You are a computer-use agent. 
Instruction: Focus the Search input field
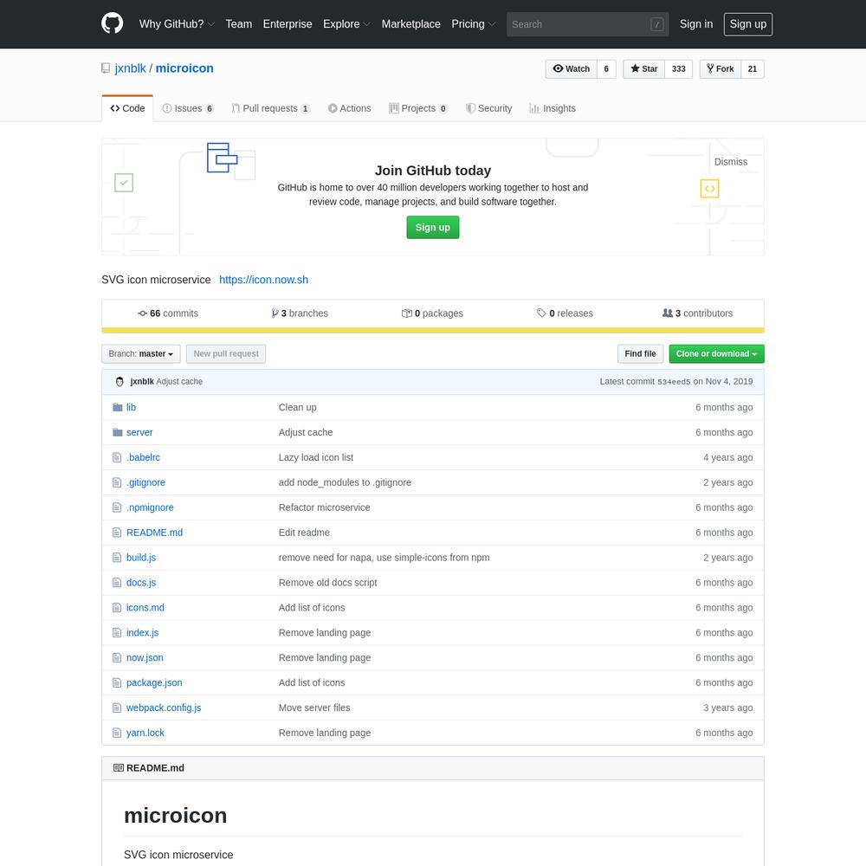coord(587,24)
